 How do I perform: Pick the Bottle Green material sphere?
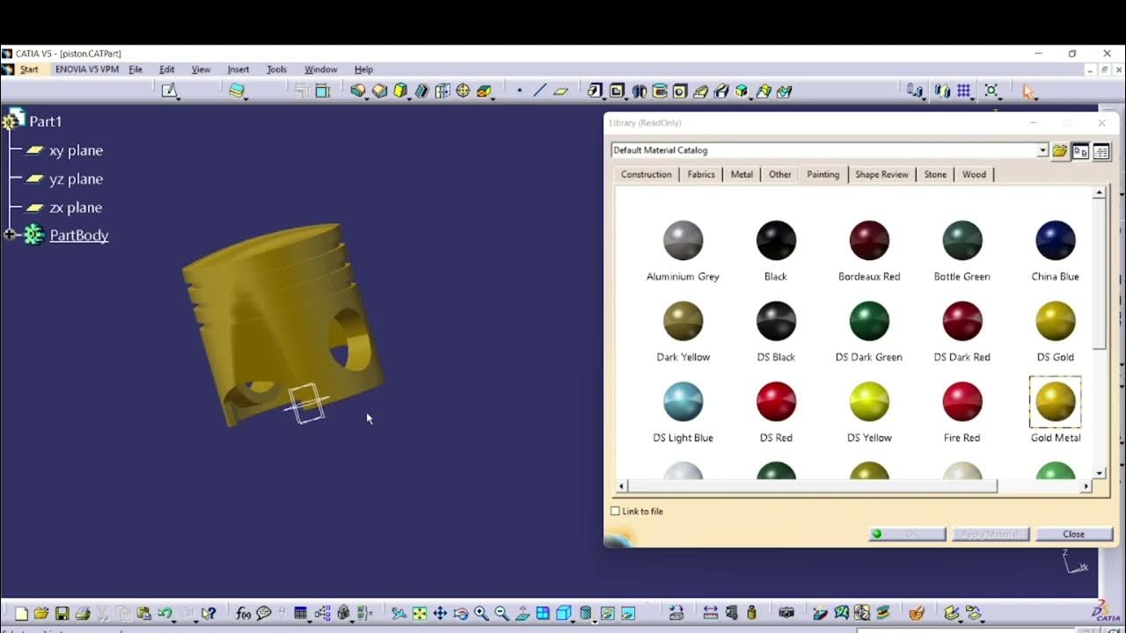961,240
